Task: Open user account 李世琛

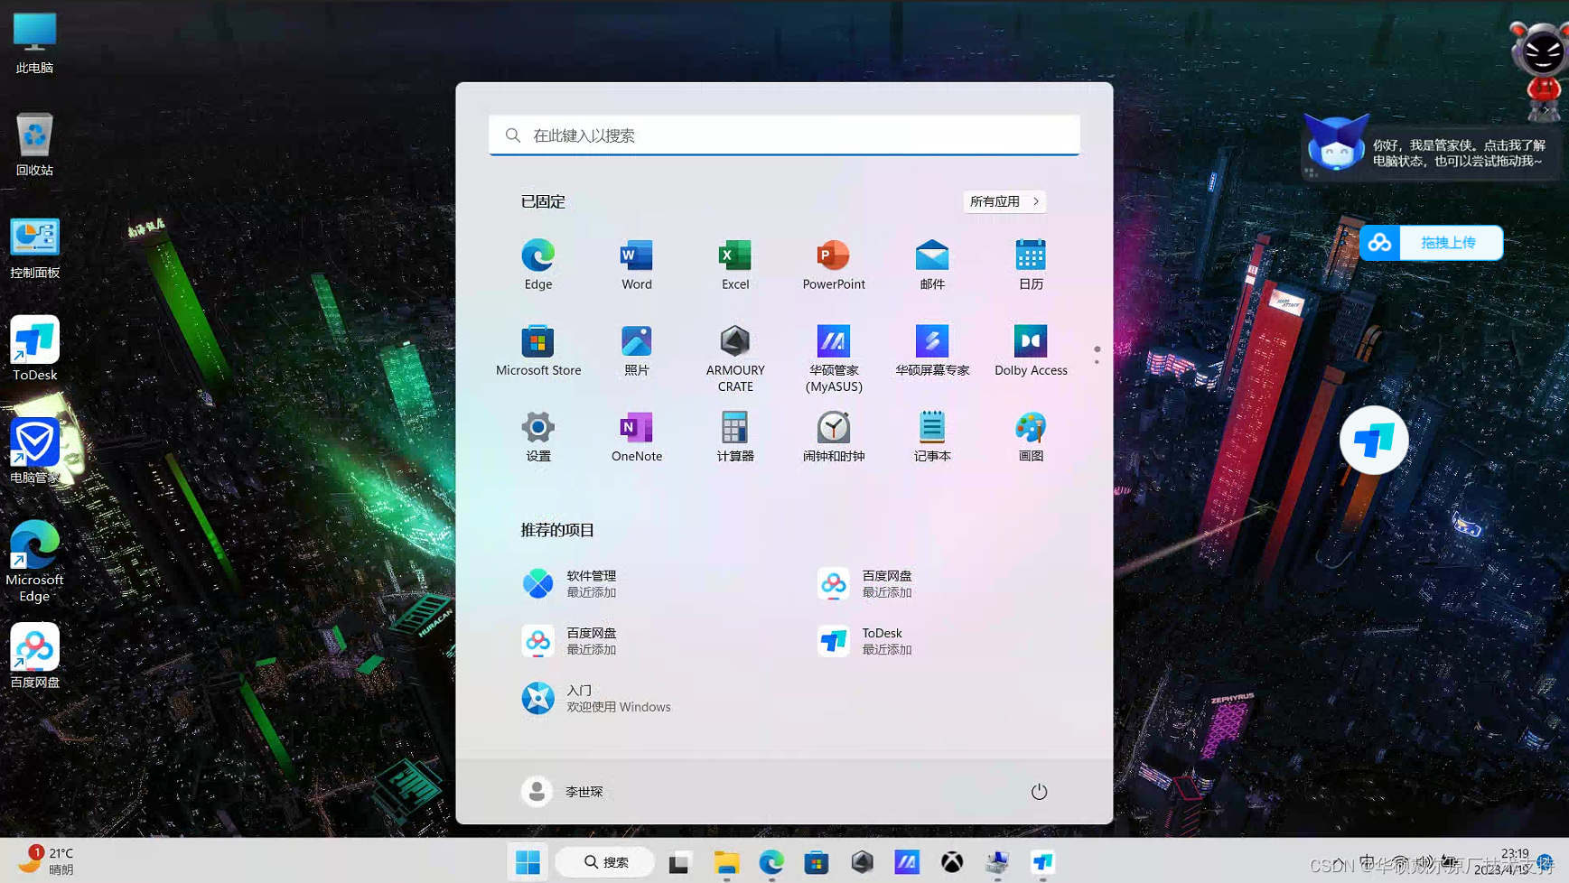Action: coord(563,791)
